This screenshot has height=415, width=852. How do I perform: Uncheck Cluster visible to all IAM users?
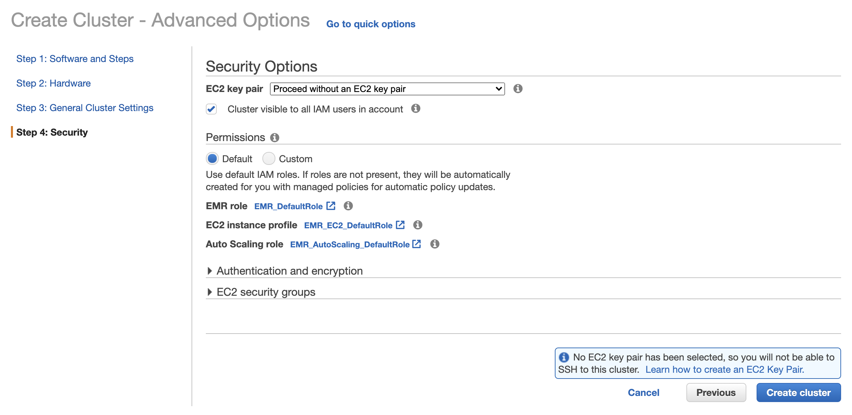[x=211, y=109]
